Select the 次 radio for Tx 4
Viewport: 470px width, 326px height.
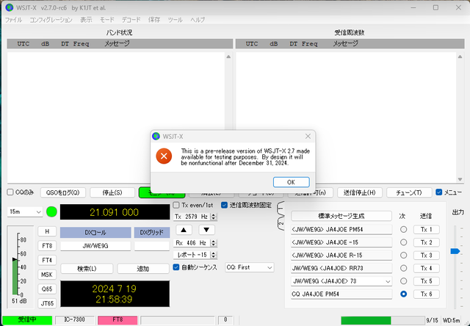(x=403, y=268)
